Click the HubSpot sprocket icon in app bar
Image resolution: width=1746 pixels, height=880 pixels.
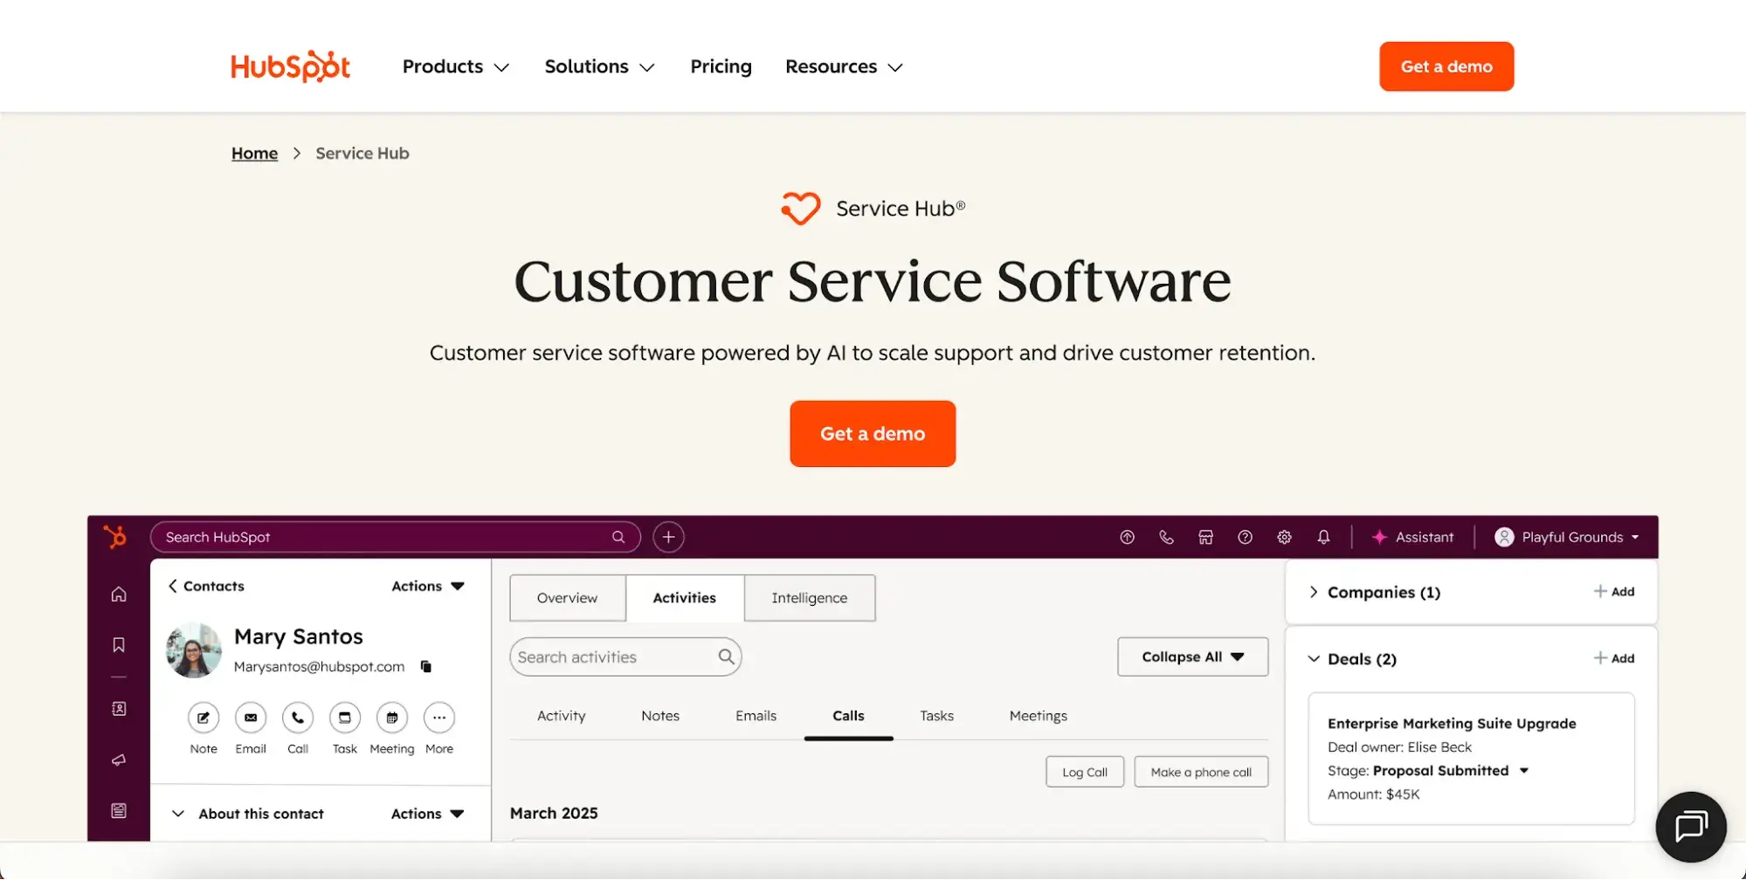115,536
